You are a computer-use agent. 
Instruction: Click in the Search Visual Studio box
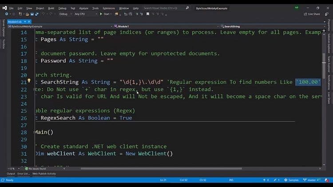(165, 8)
